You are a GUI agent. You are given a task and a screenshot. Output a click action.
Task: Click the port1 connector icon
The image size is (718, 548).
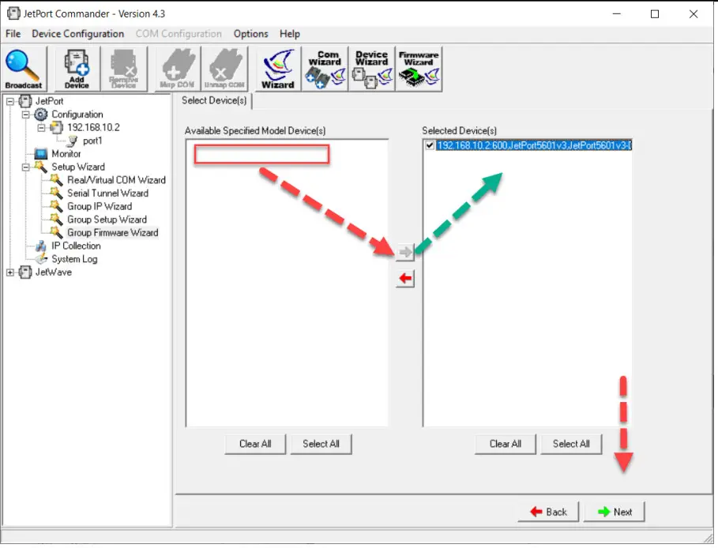(x=73, y=141)
